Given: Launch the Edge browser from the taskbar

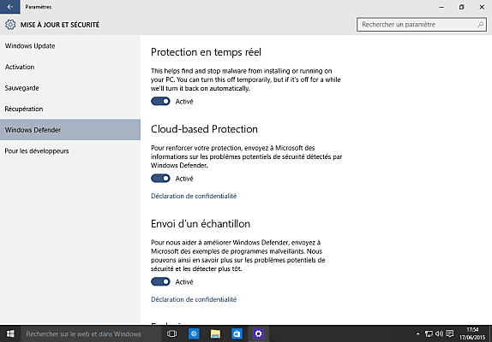Looking at the screenshot, I should [194, 333].
